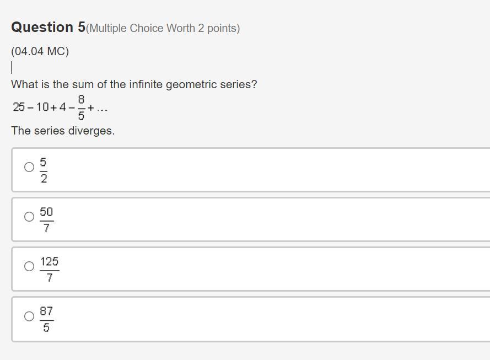Click the 5/2 fraction label
Screen dimensions: 490x360
click(44, 170)
